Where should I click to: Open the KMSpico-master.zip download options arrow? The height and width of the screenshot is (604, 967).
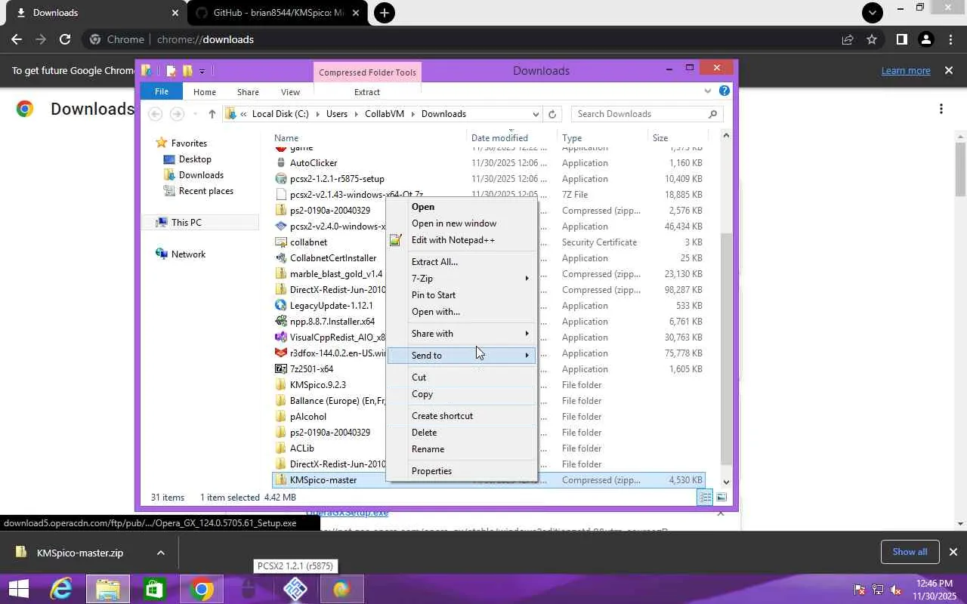pyautogui.click(x=160, y=553)
